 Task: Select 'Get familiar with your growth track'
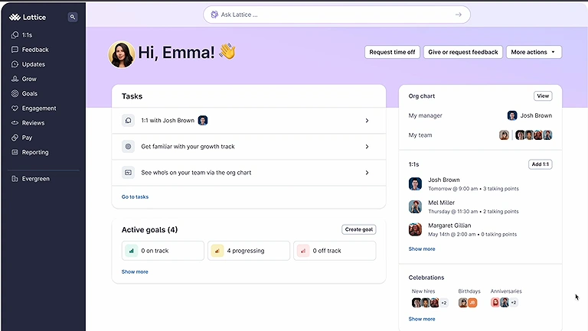click(188, 147)
